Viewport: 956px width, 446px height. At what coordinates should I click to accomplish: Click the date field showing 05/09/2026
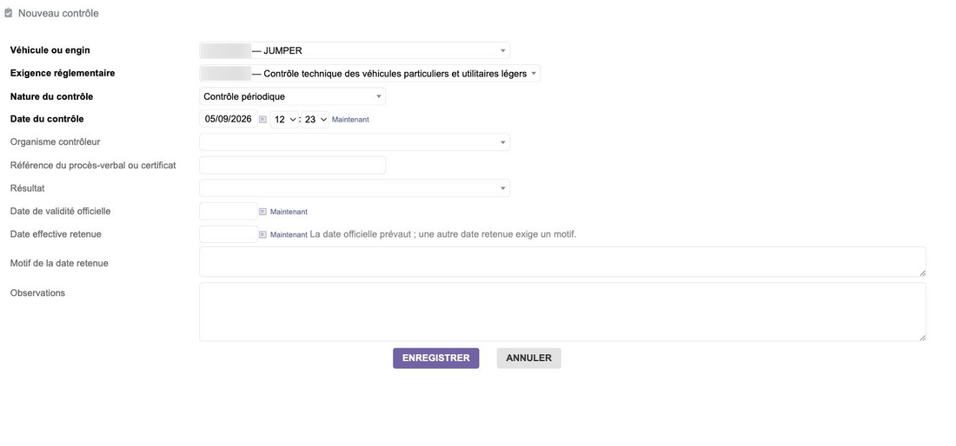click(x=229, y=119)
